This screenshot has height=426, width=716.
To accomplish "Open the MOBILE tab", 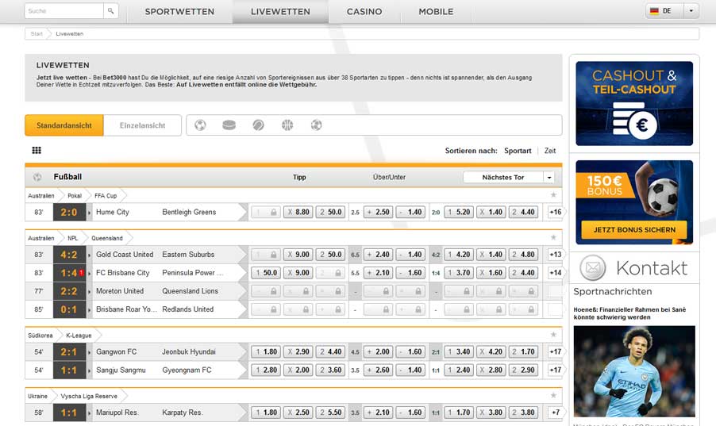I will [436, 11].
